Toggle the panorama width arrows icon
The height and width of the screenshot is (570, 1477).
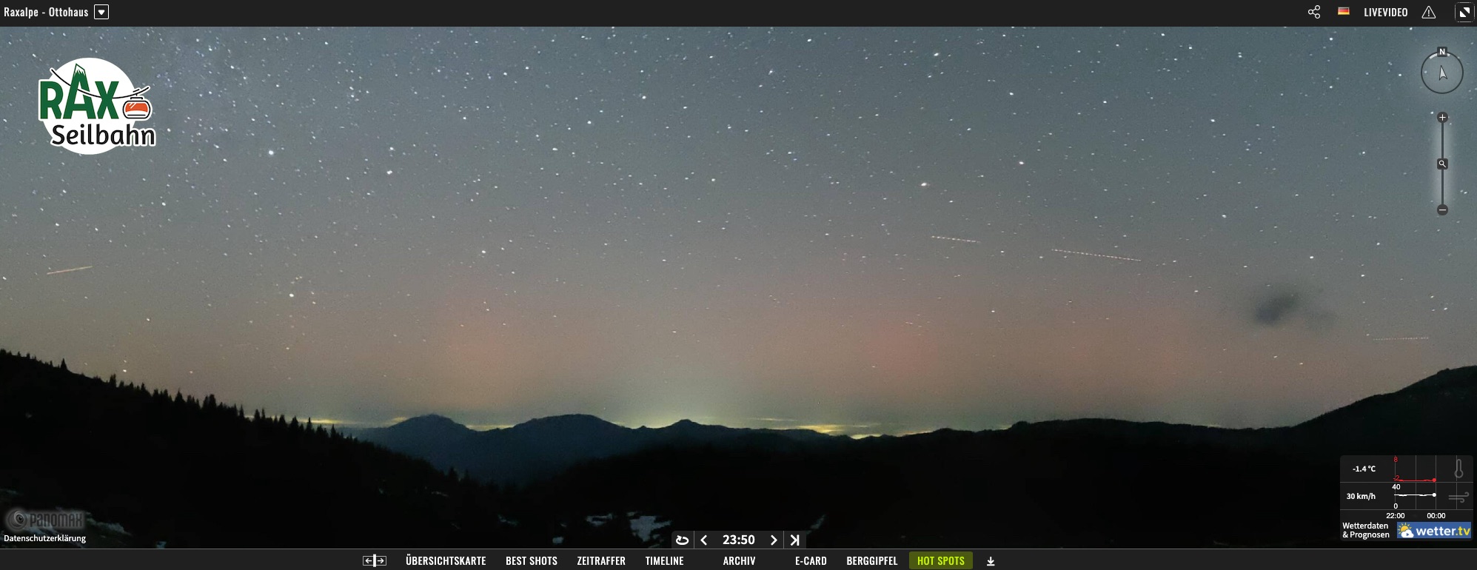pos(375,561)
